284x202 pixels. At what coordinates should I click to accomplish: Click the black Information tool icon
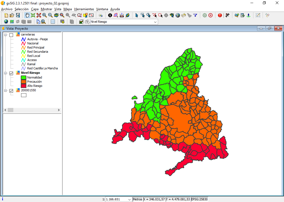point(110,15)
